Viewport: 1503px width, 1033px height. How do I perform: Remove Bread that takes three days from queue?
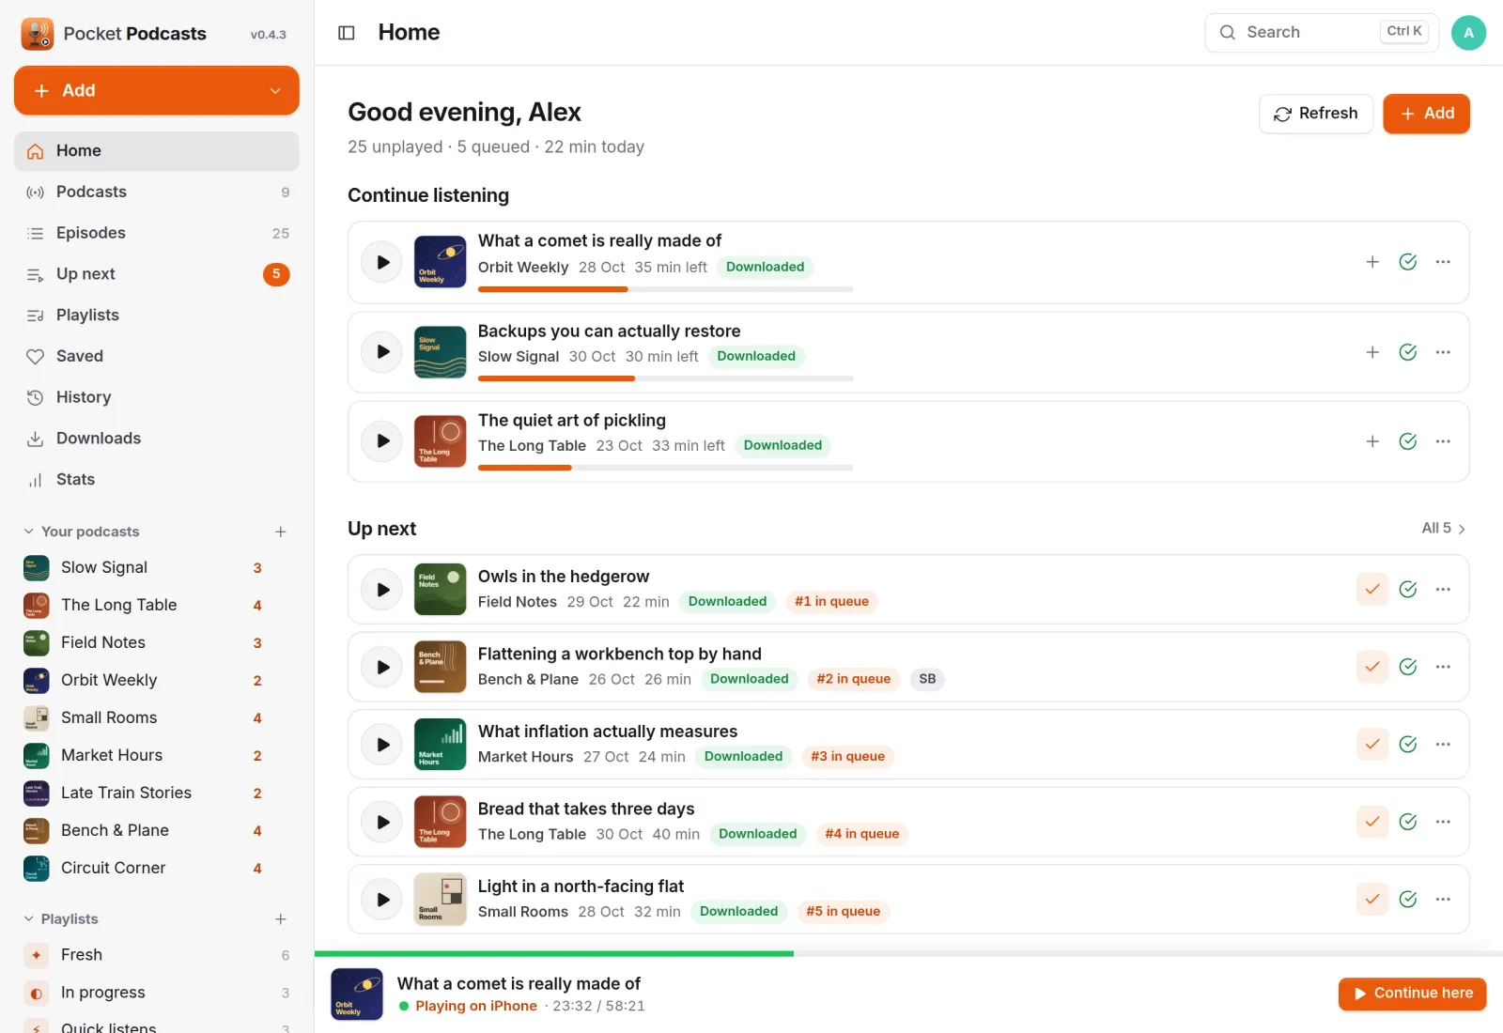(x=1372, y=822)
